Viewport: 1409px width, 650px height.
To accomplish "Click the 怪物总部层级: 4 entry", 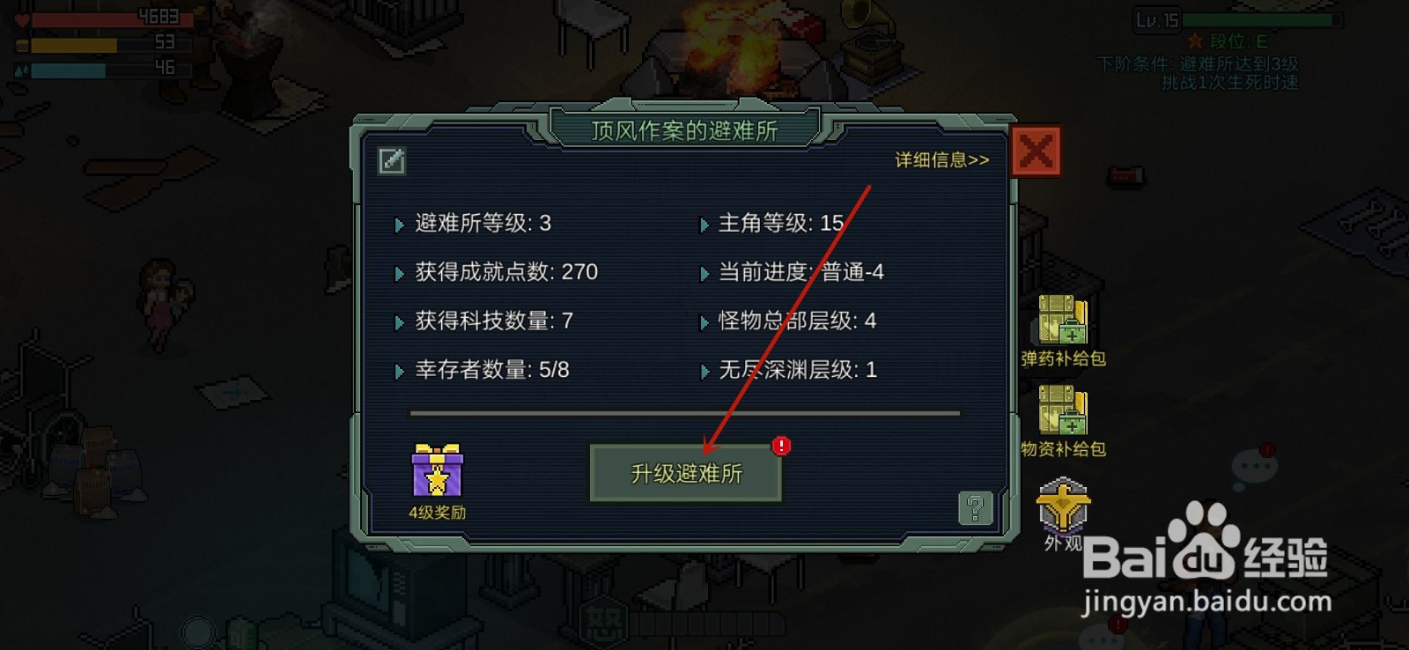I will coord(797,321).
